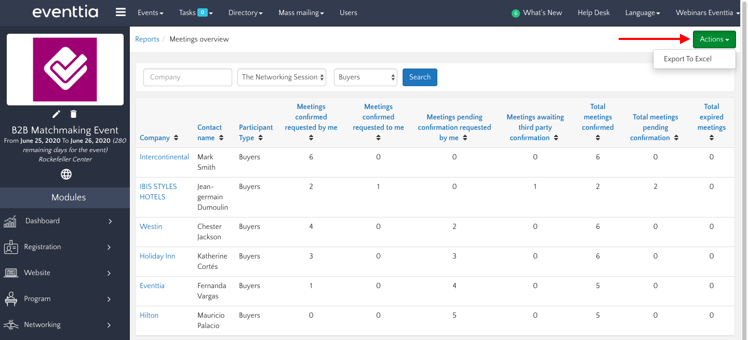Open the Website module icon
The width and height of the screenshot is (748, 340).
click(x=11, y=273)
